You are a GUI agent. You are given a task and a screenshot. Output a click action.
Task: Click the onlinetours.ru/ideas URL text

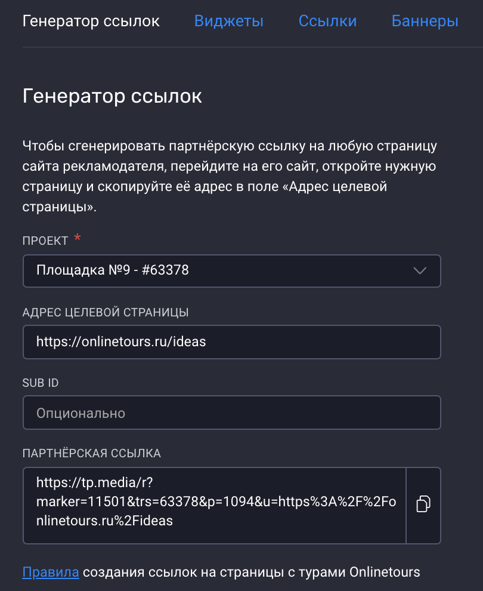click(x=121, y=341)
